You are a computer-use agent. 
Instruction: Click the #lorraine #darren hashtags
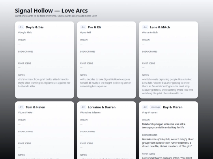[91, 113]
